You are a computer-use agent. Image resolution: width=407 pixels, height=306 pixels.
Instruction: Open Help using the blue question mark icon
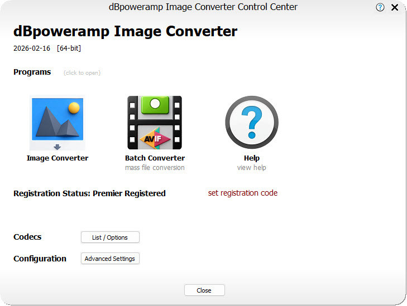point(251,122)
